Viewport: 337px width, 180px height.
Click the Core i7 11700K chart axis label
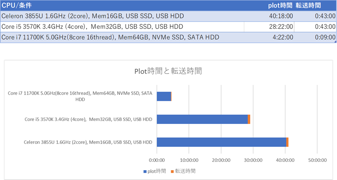[80, 96]
